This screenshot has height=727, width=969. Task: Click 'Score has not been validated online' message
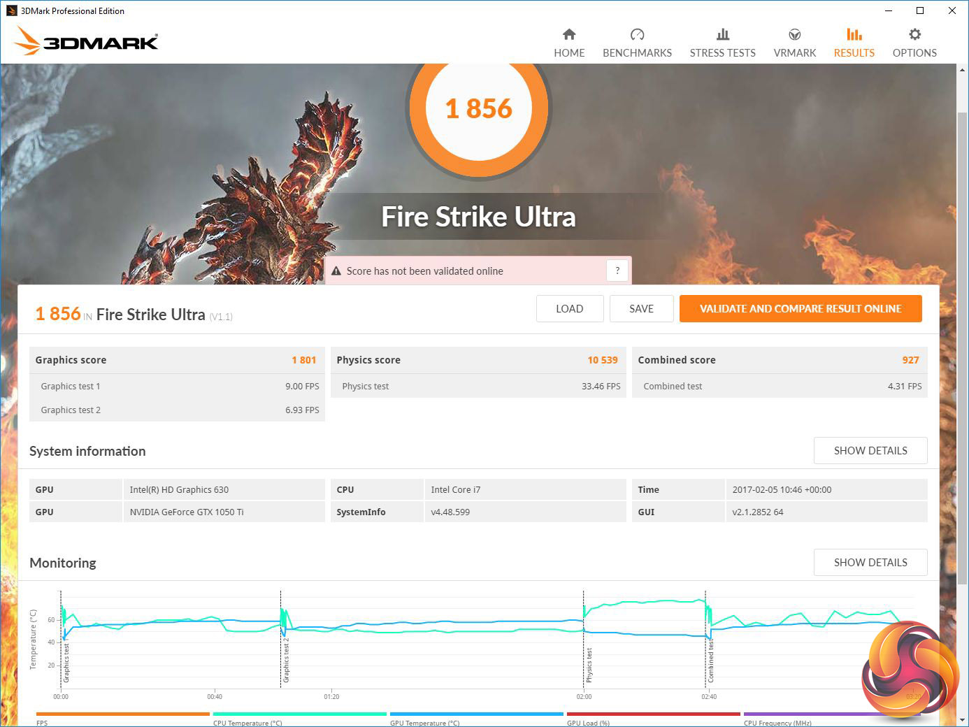point(425,271)
